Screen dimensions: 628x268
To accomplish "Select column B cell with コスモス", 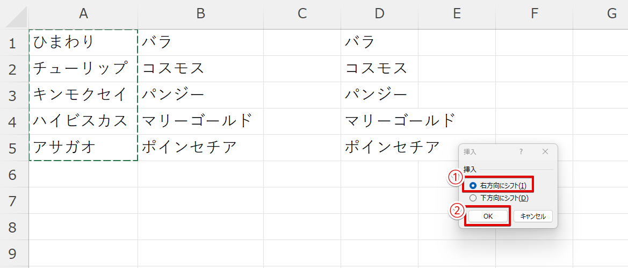I will (x=200, y=69).
